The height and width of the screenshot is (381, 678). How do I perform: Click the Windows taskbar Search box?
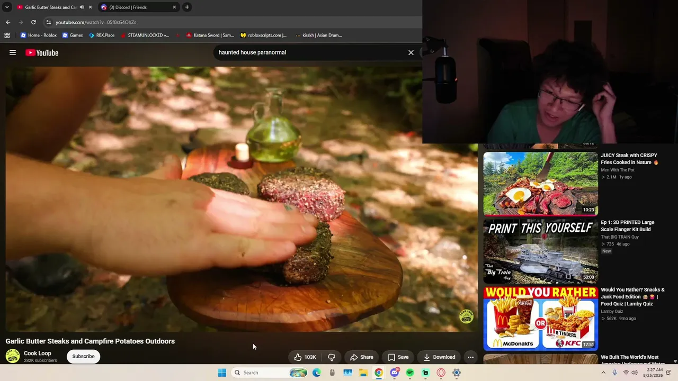[x=270, y=373]
